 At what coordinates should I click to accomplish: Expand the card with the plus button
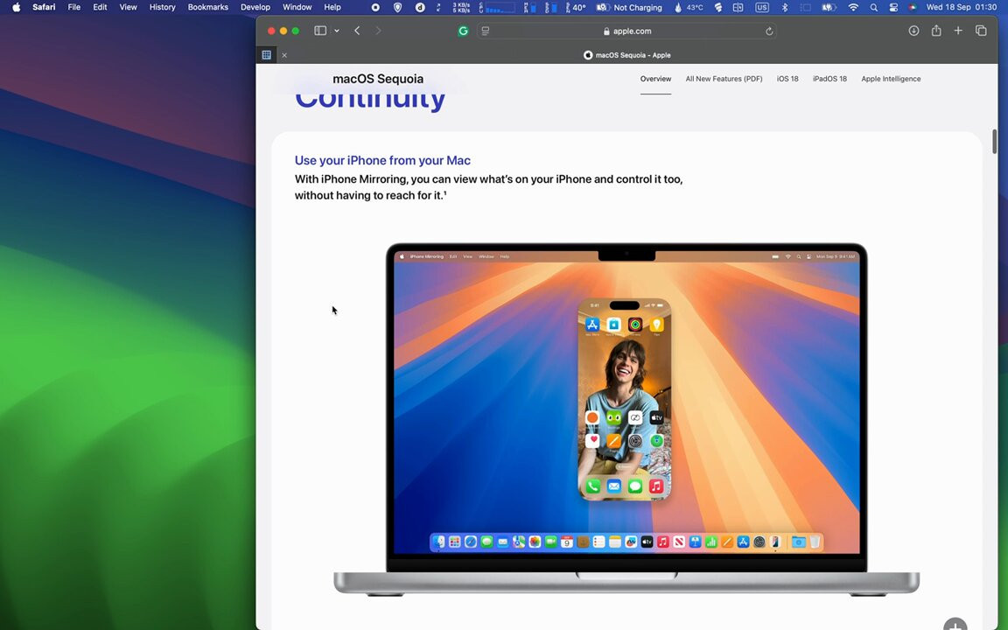point(955,625)
